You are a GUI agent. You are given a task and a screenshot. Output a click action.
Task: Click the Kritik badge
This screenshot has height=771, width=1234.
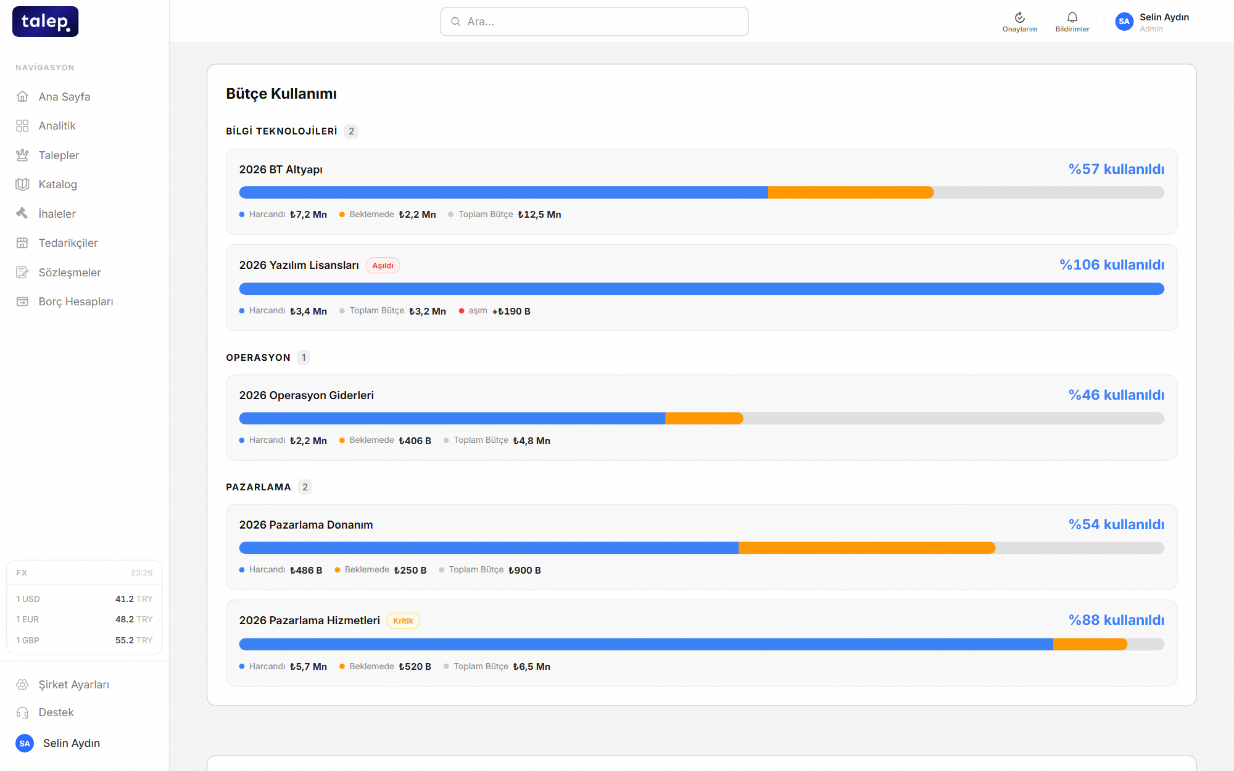click(403, 621)
